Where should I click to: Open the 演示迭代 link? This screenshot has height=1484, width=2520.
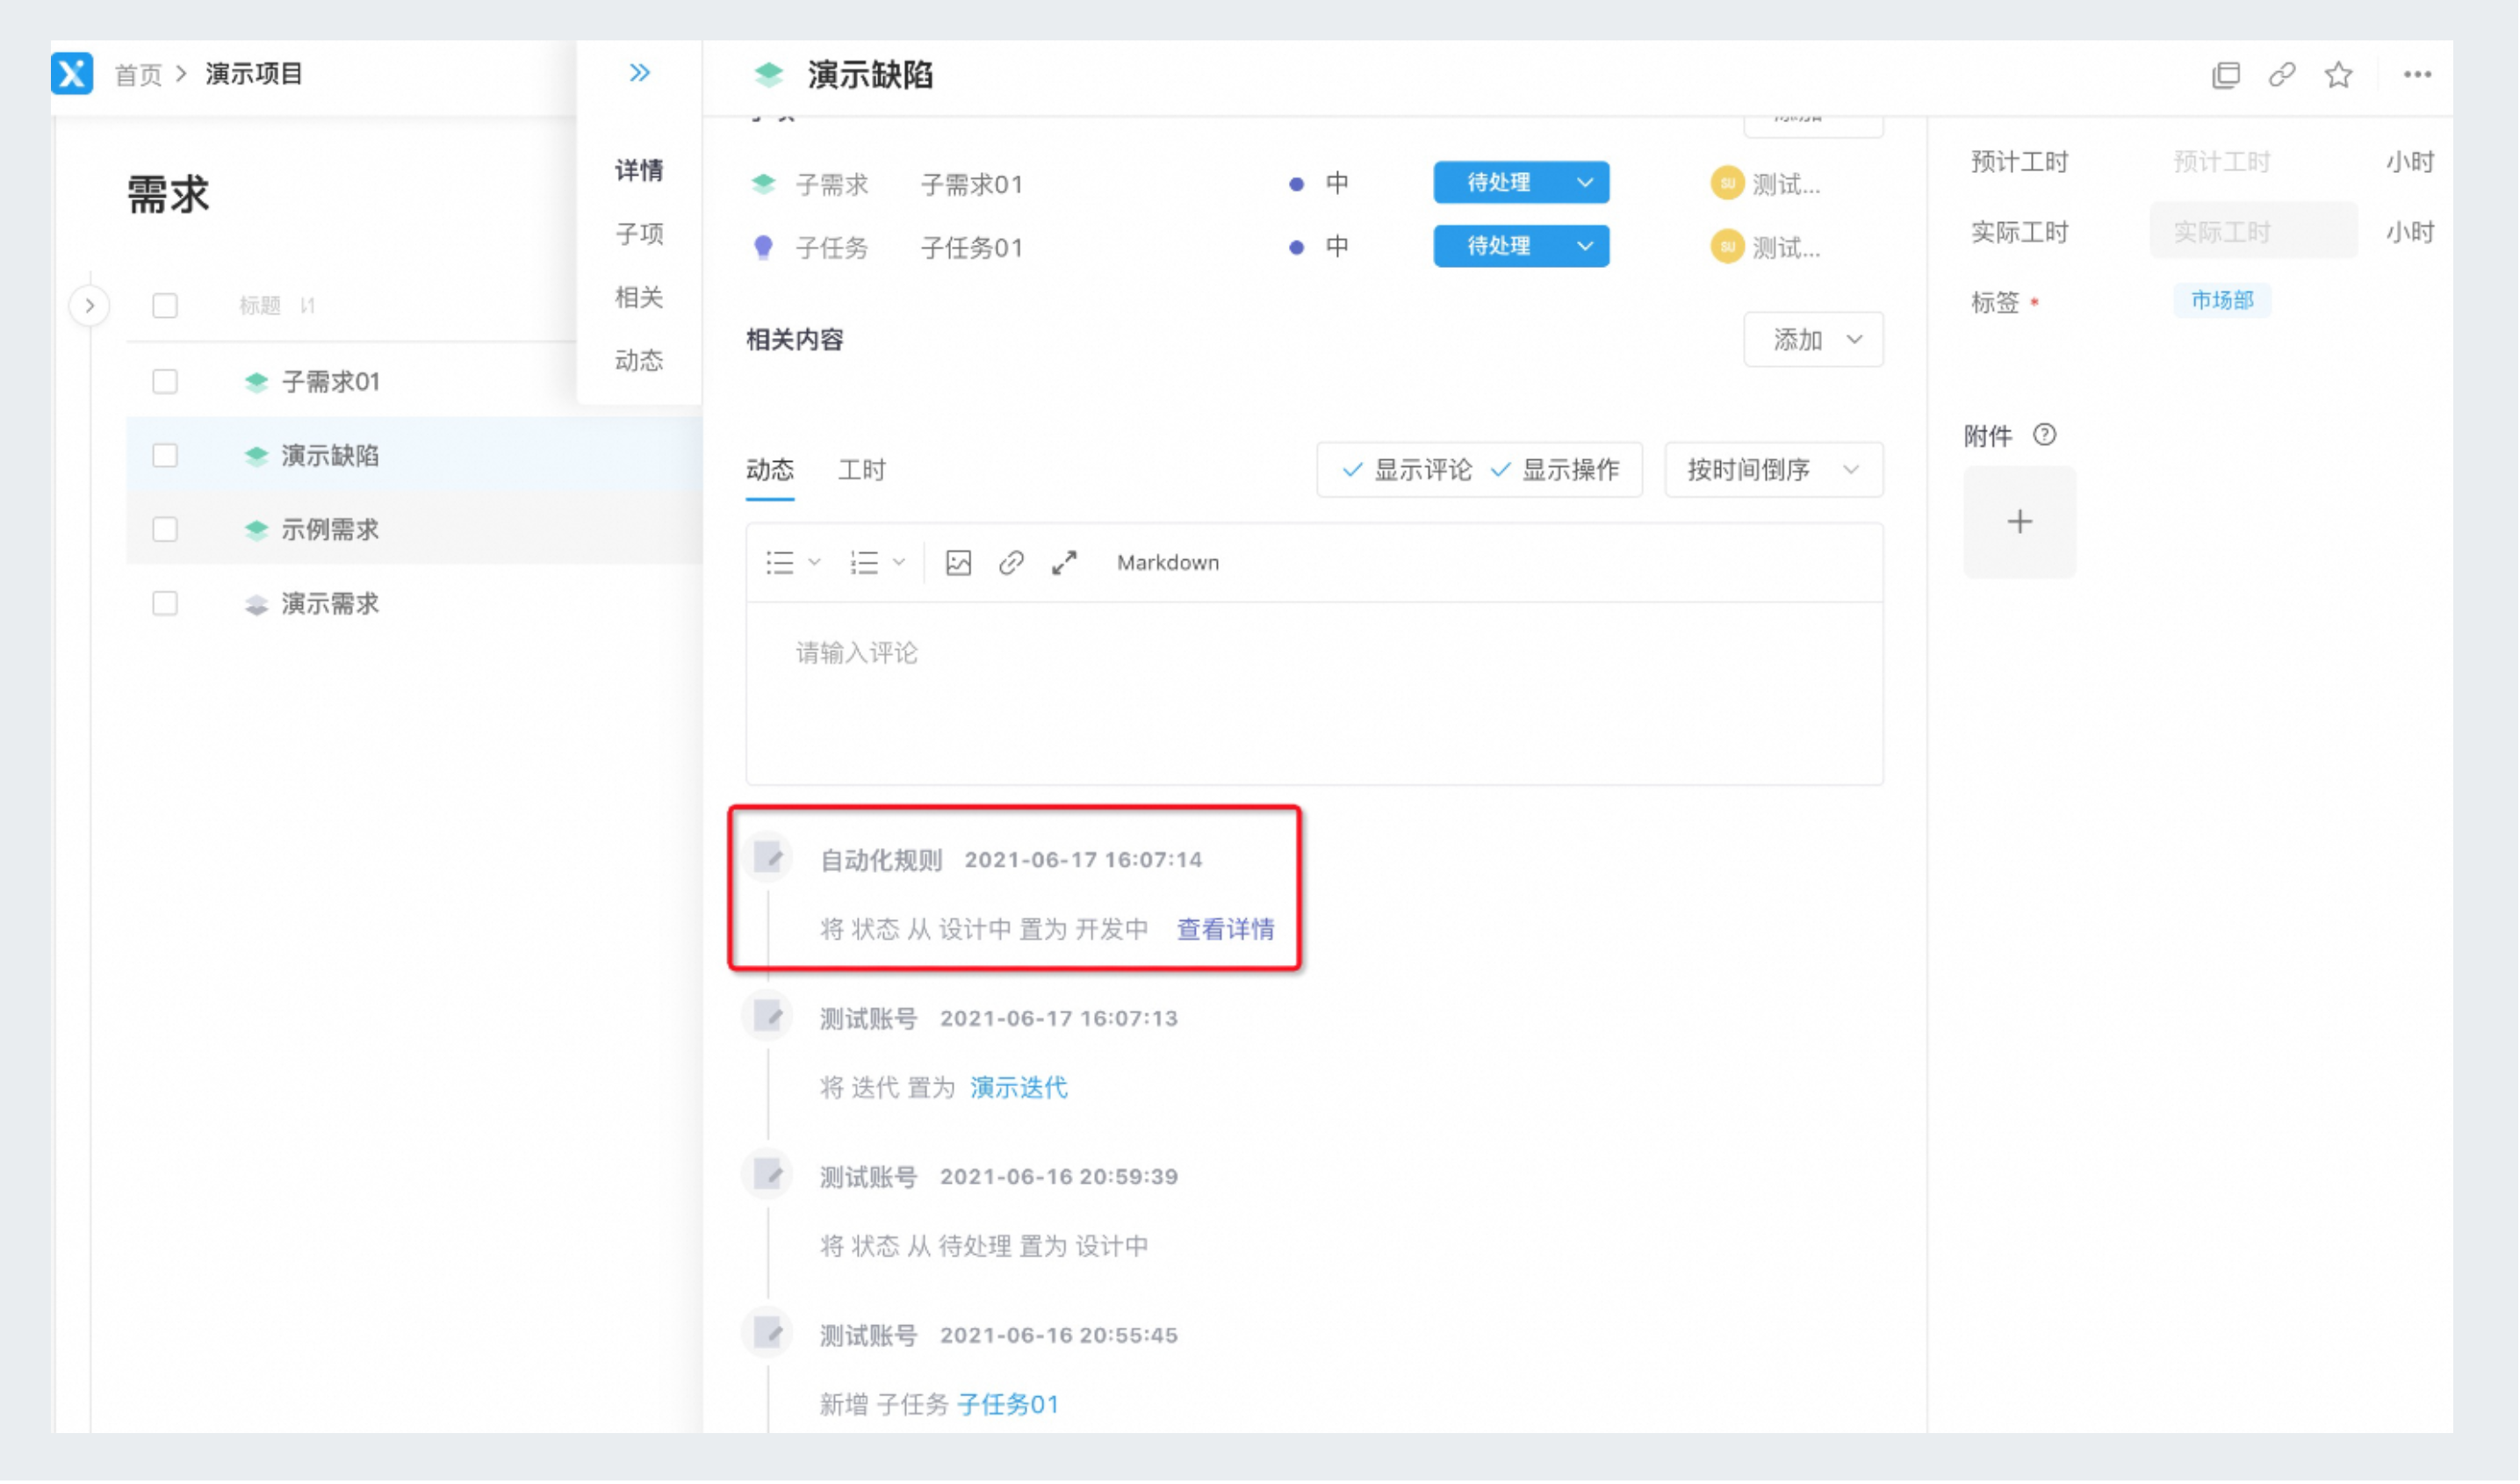pyautogui.click(x=1019, y=1088)
